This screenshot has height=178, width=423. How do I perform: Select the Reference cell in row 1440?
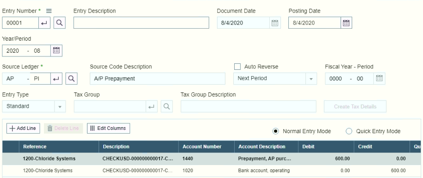59,159
